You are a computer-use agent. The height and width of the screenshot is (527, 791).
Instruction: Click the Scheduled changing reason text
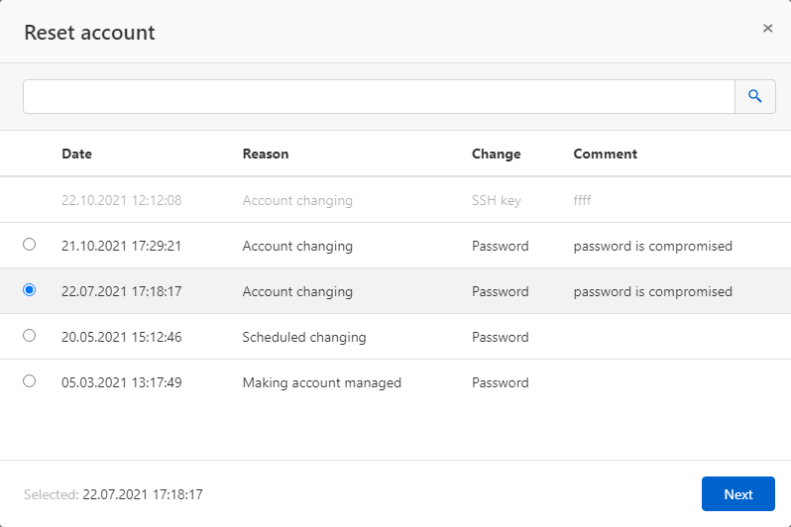click(x=303, y=337)
